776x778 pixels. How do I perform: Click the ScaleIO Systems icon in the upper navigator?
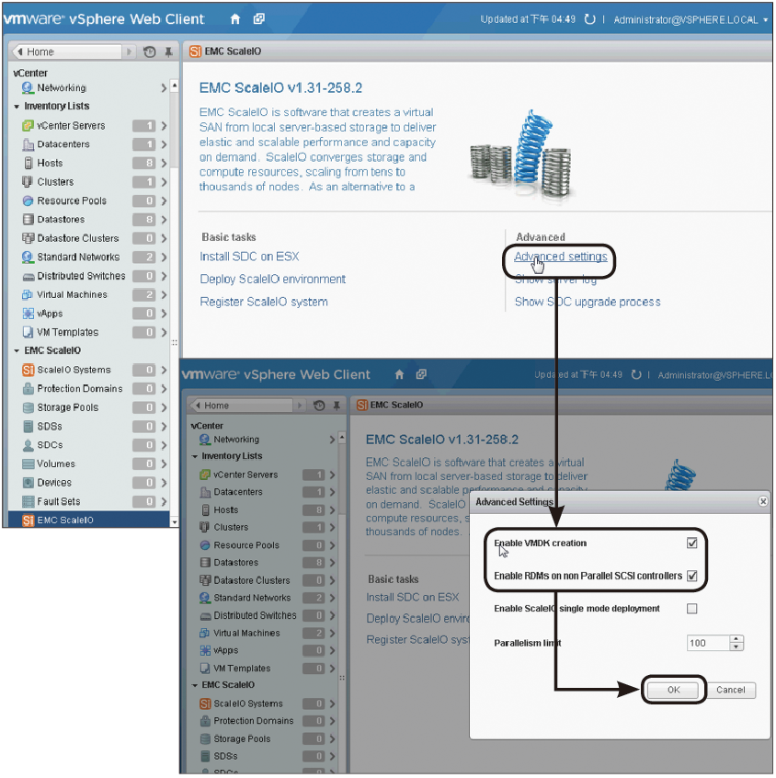point(29,370)
